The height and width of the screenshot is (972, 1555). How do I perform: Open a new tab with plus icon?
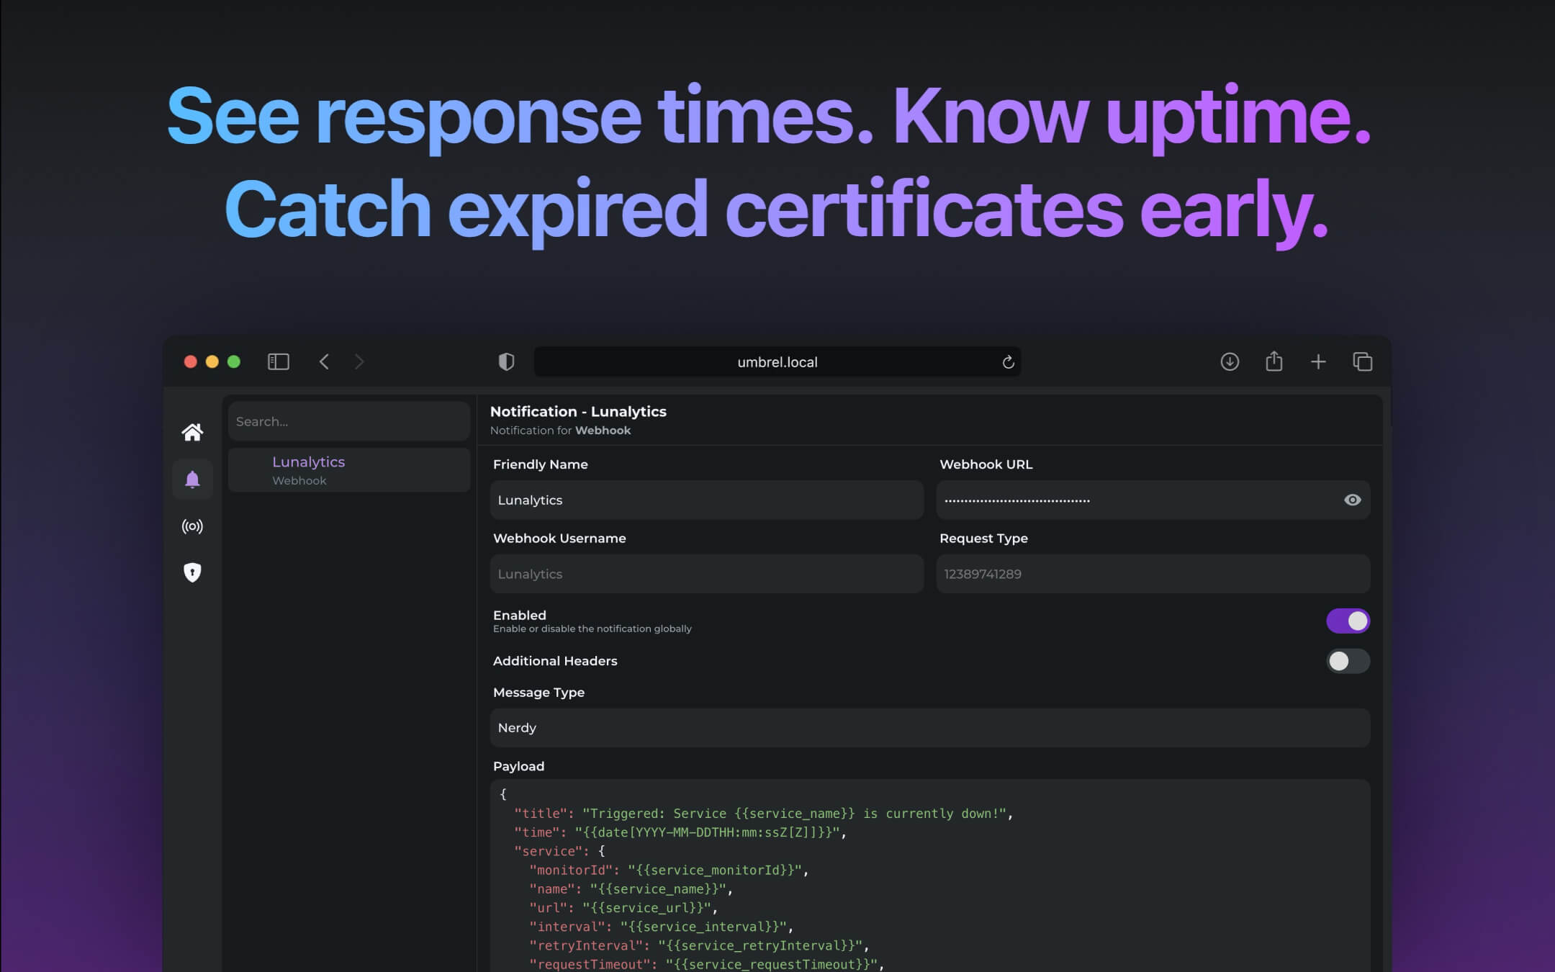pyautogui.click(x=1318, y=361)
